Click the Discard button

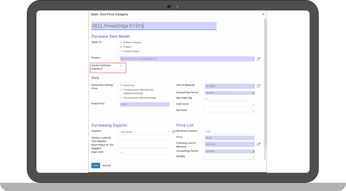(x=107, y=166)
